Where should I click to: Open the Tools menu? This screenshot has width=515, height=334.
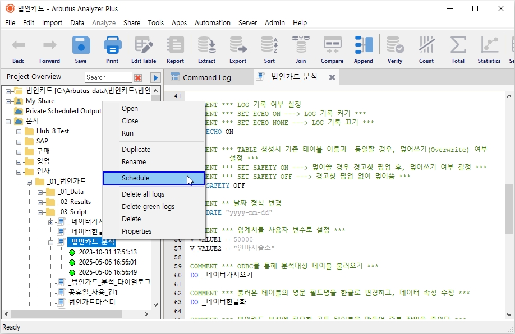[x=156, y=22]
